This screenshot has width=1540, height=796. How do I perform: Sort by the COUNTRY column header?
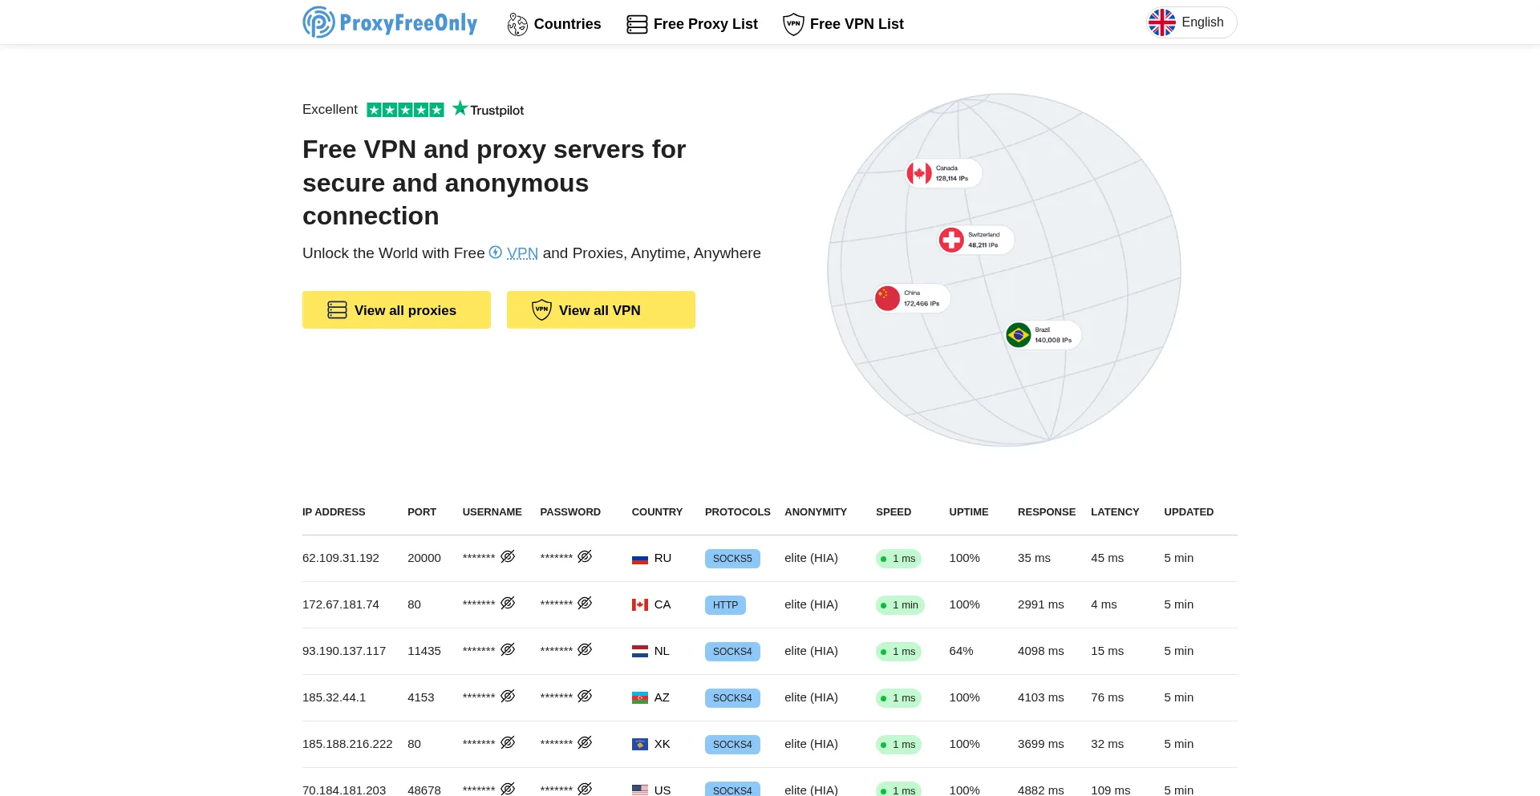coord(656,512)
